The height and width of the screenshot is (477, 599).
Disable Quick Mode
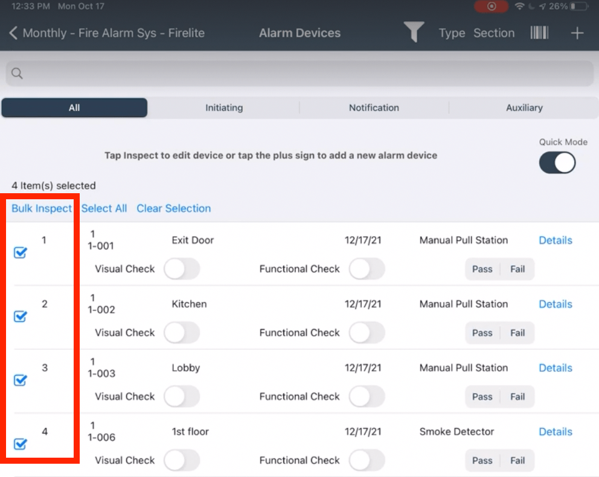click(x=556, y=162)
